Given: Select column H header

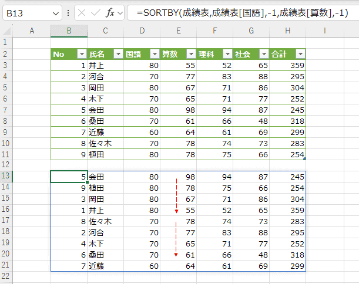Looking at the screenshot, I should coord(288,31).
